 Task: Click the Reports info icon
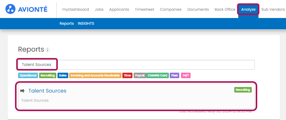coord(48,50)
